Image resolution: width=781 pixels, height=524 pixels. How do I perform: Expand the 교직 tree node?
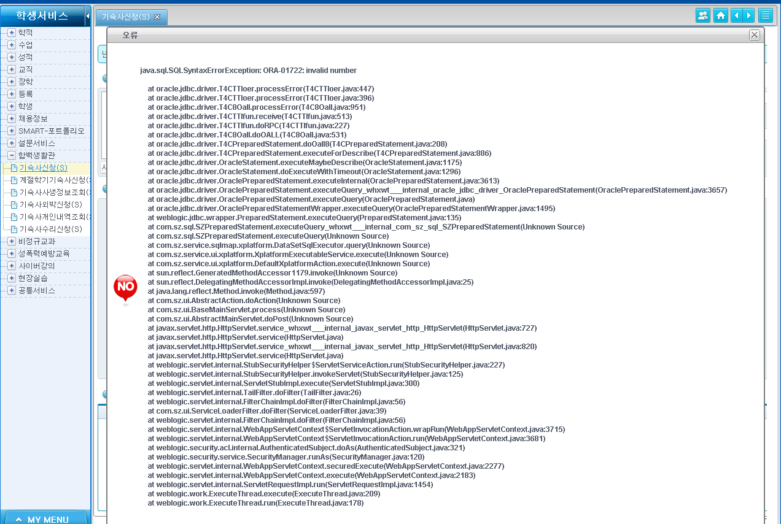click(x=12, y=69)
